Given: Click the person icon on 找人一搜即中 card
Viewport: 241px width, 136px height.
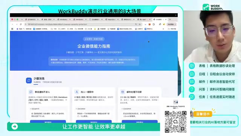Looking at the screenshot, I should tap(77, 92).
